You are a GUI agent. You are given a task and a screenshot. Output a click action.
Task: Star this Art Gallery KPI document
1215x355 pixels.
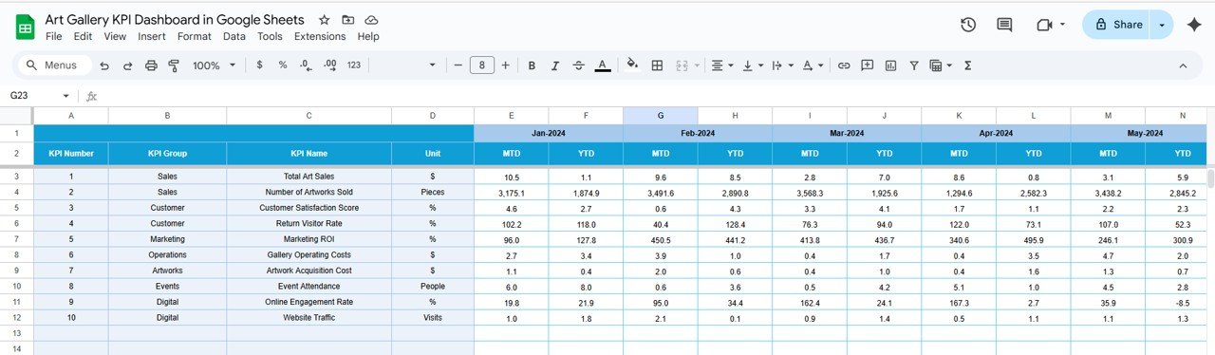click(x=325, y=20)
